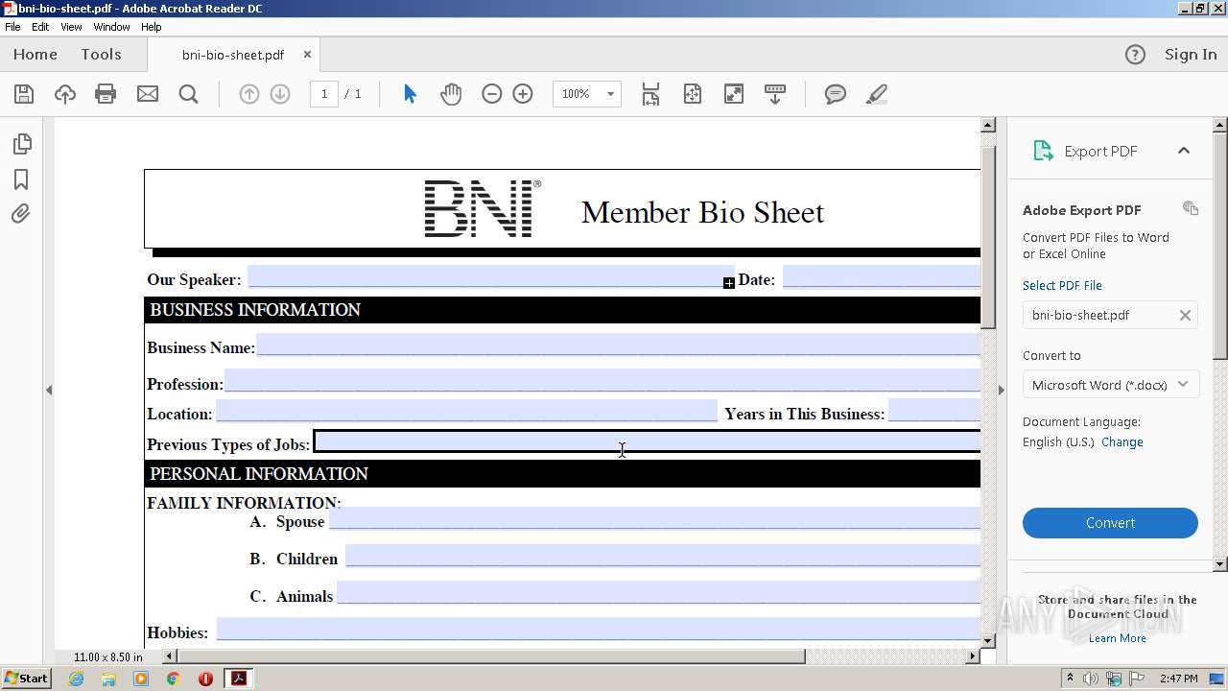The height and width of the screenshot is (691, 1228).
Task: Click the Save file icon
Action: pyautogui.click(x=24, y=94)
